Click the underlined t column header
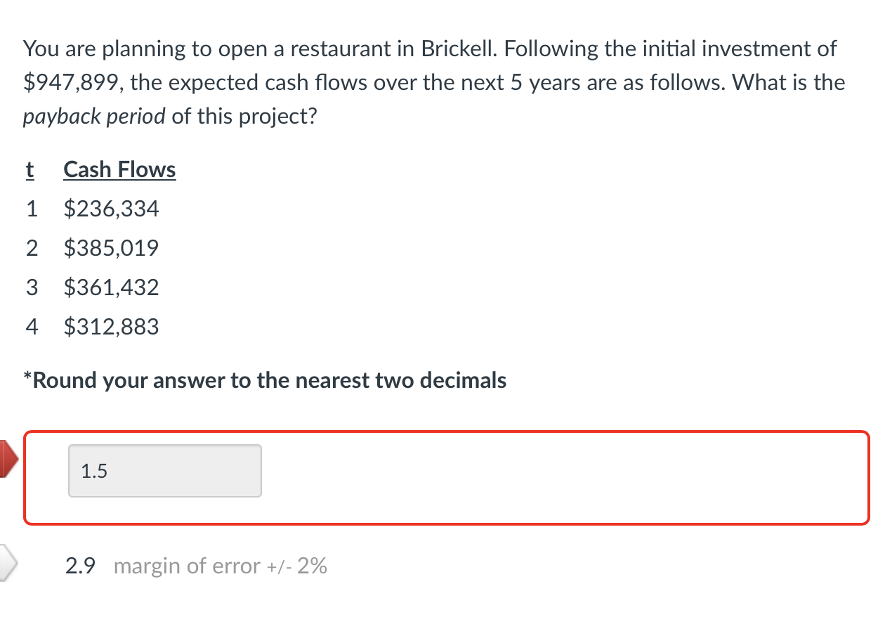 coord(29,169)
